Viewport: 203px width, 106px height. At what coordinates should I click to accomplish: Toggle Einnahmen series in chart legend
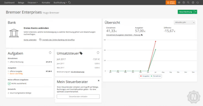(156, 76)
